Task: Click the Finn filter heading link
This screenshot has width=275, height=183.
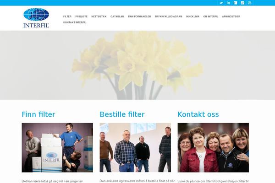Action: [38, 114]
